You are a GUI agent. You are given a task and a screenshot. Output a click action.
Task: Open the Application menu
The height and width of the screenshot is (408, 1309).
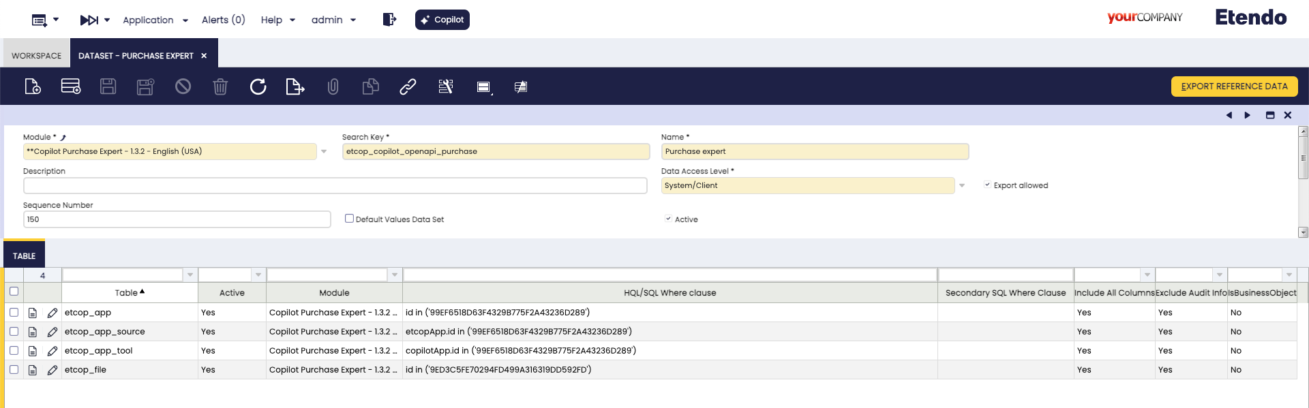point(155,20)
